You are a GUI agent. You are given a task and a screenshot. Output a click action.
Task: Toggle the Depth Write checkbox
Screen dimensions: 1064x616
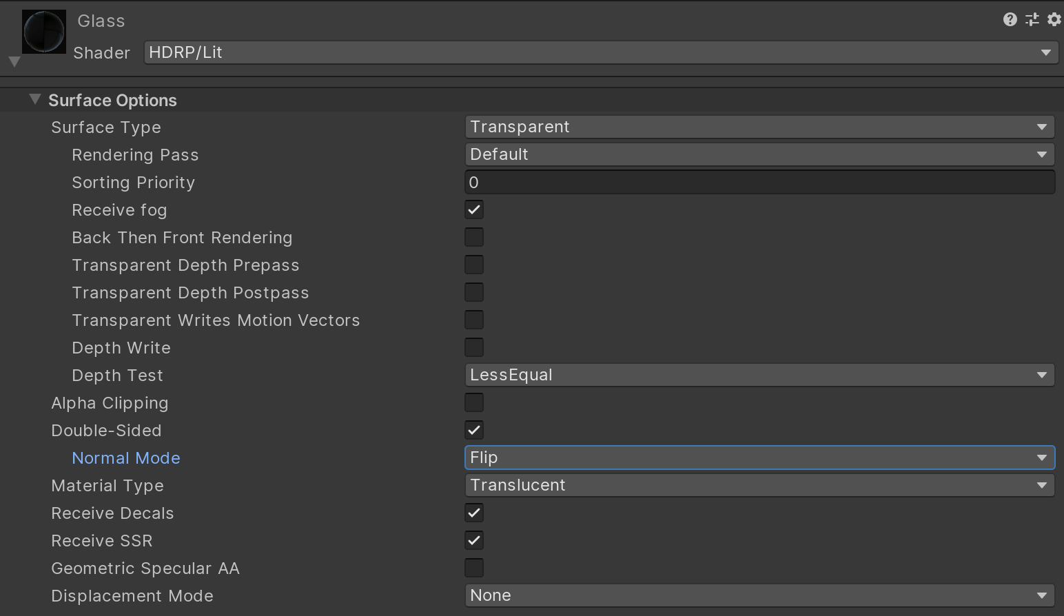tap(474, 347)
